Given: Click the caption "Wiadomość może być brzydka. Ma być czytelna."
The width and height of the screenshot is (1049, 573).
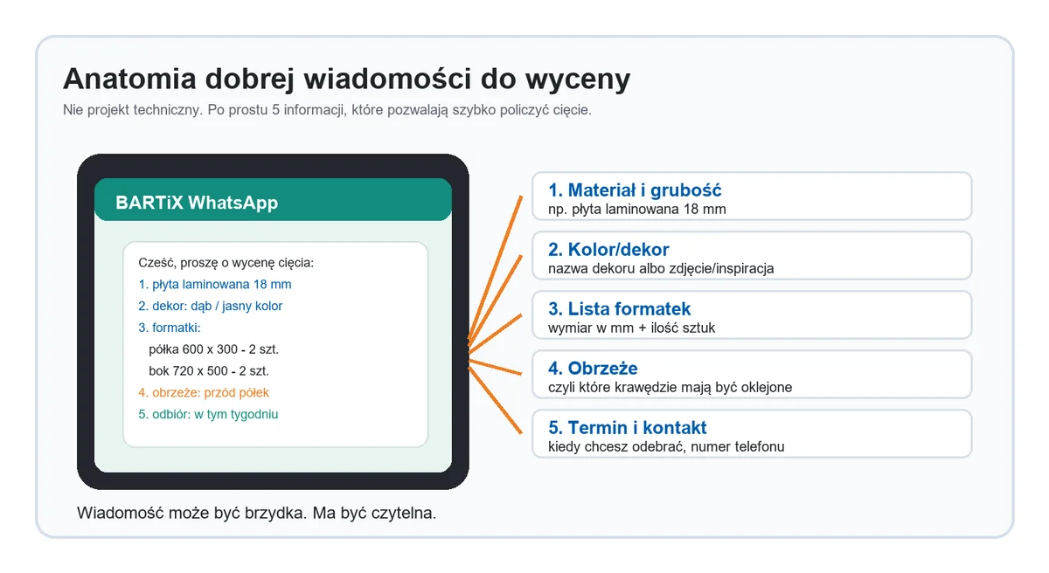Looking at the screenshot, I should click(x=257, y=513).
